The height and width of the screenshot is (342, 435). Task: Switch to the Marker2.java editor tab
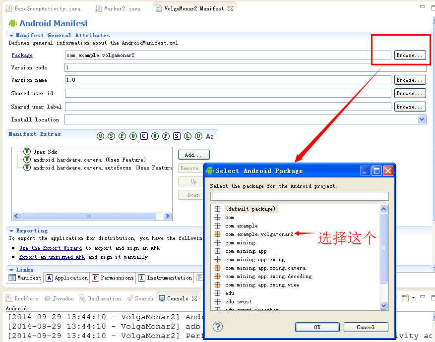[118, 8]
